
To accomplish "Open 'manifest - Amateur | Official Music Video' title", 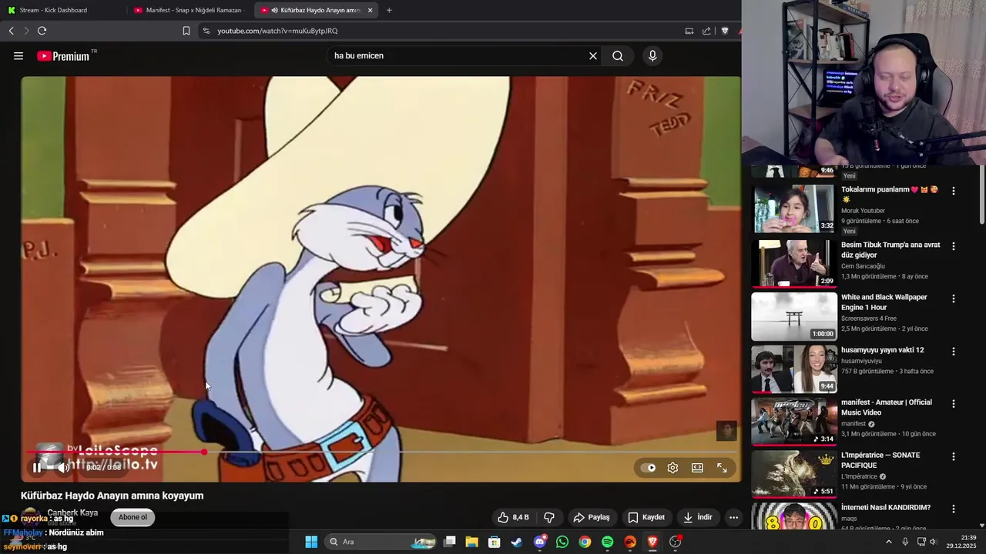I will 887,407.
